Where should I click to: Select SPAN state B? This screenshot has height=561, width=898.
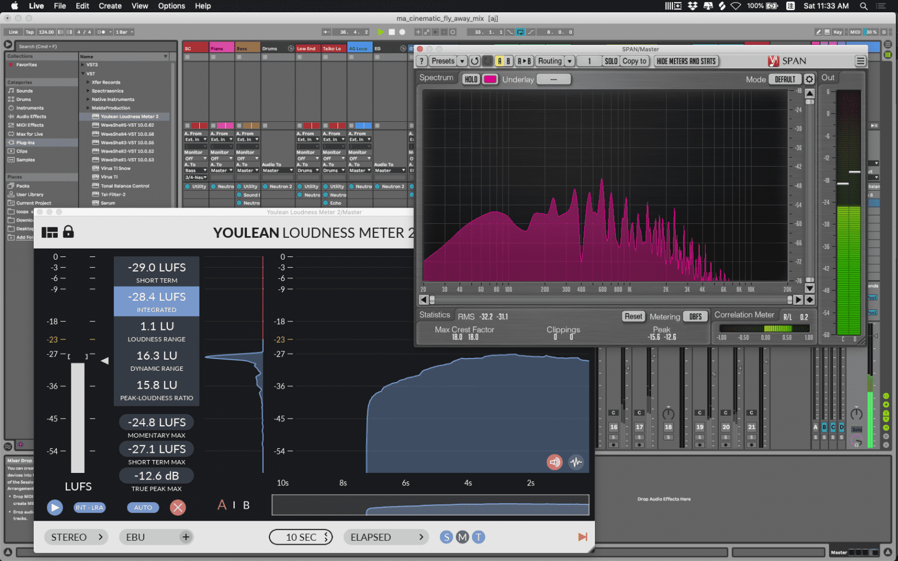pos(508,61)
